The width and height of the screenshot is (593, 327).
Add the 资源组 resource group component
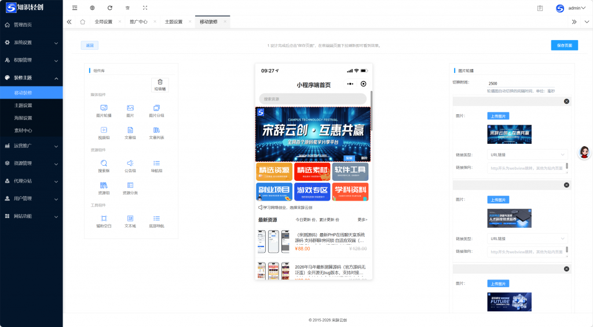[104, 188]
